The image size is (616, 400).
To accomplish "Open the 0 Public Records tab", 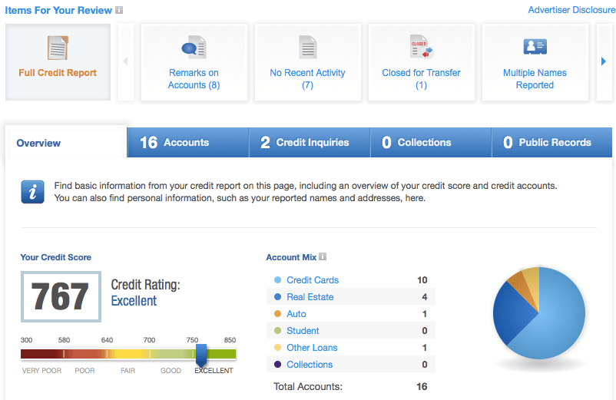I will click(x=552, y=142).
